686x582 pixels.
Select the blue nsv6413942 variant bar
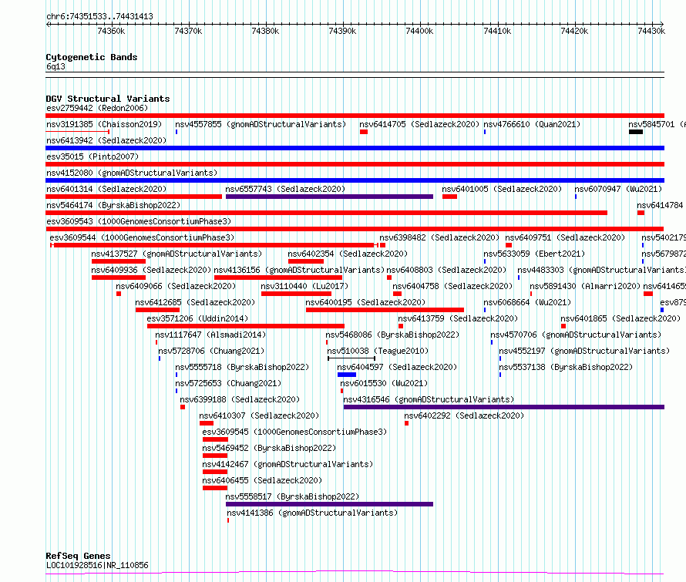[x=355, y=148]
